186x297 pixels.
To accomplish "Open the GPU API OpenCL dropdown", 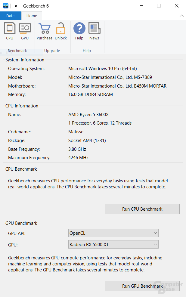I will point(113,233).
